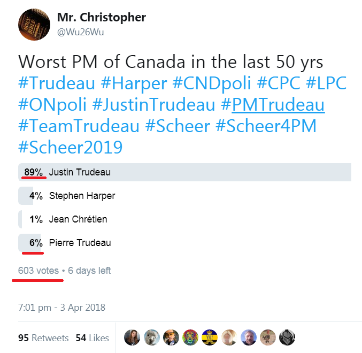362x353 pixels.
Task: Click the @Wu26Wu handle
Action: pyautogui.click(x=80, y=32)
